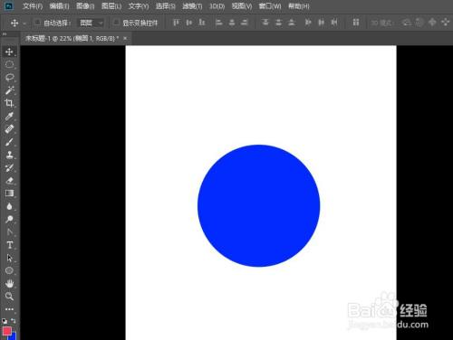The image size is (453, 340).
Task: Enable the 自动选择 checkbox
Action: coord(38,23)
